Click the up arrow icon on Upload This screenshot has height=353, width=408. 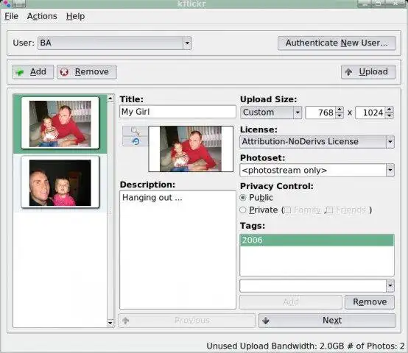(x=348, y=71)
